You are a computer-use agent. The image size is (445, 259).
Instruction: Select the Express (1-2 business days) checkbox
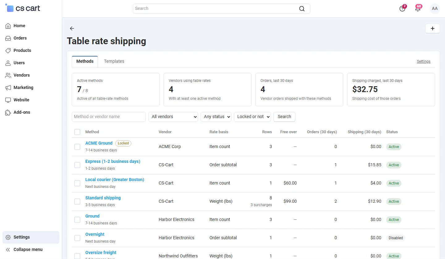[77, 165]
